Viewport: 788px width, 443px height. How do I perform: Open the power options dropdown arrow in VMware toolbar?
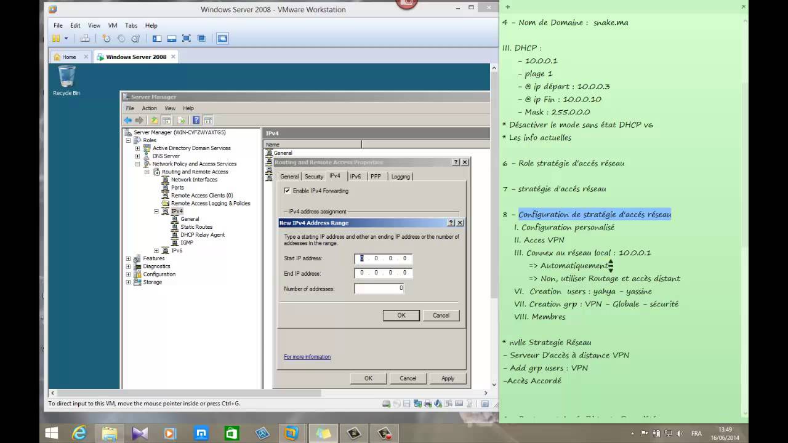(66, 38)
